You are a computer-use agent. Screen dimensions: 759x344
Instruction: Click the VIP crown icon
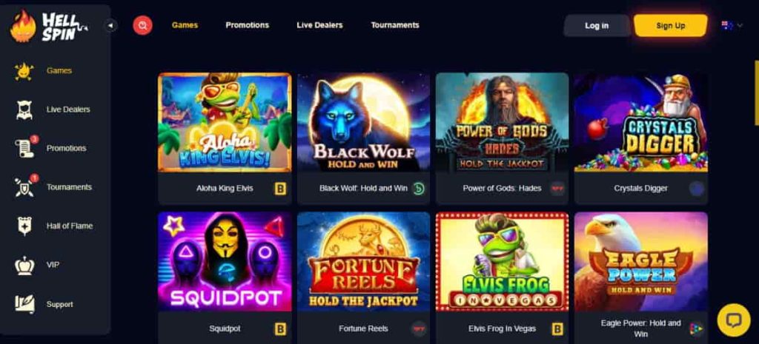pos(24,266)
